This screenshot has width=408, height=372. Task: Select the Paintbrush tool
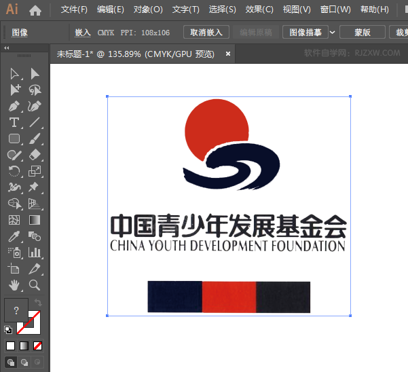pos(35,138)
